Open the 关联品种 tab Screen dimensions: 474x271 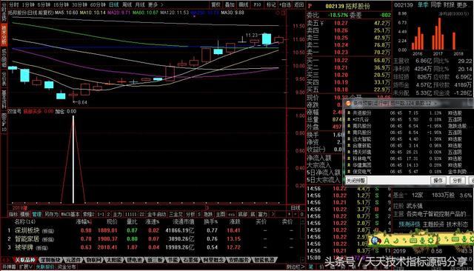coord(25,260)
